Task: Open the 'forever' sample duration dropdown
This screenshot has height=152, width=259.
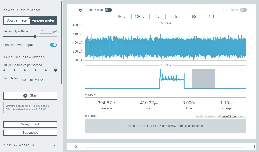Action: point(36,80)
